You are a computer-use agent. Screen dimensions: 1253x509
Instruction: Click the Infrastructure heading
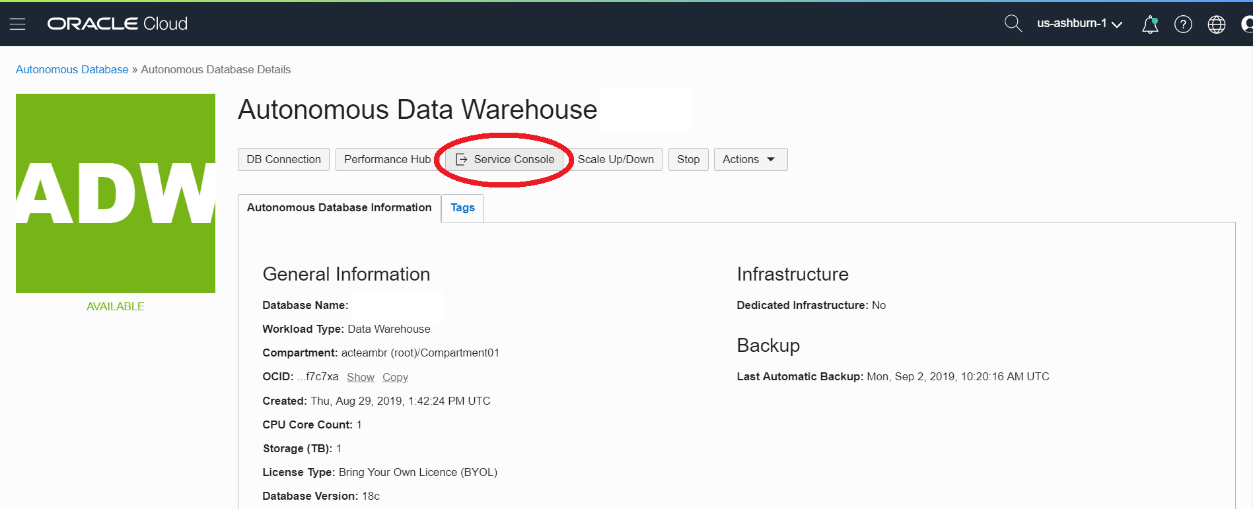(793, 274)
